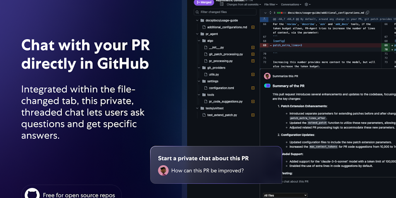Open the Changes from all commits dropdown
This screenshot has width=396, height=198.
click(244, 5)
